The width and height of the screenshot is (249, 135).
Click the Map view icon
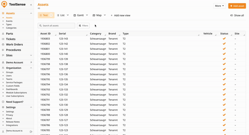click(x=94, y=15)
